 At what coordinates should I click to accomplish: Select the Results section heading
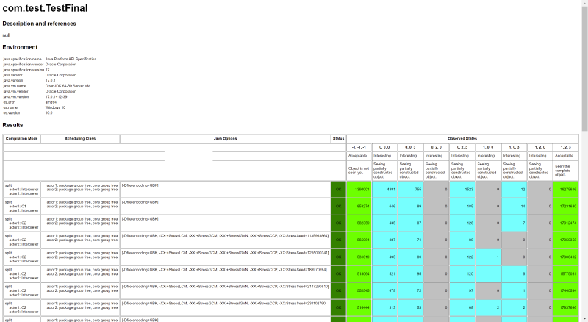point(18,125)
